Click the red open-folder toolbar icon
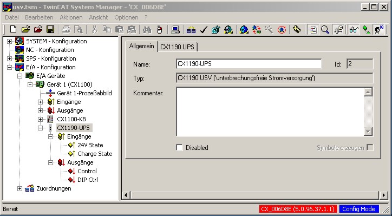The width and height of the screenshot is (392, 216). pyautogui.click(x=38, y=29)
